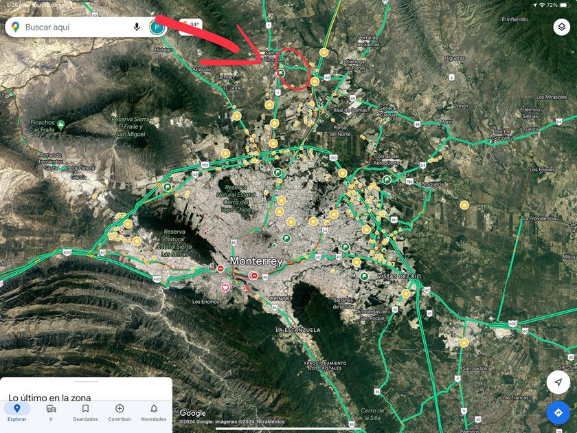This screenshot has height=433, width=577.
Task: Tap the yellow star saved place near Pesquería
Action: click(464, 205)
